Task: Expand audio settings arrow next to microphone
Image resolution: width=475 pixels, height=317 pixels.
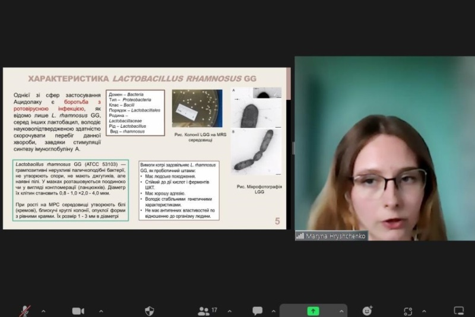Action: 43,310
